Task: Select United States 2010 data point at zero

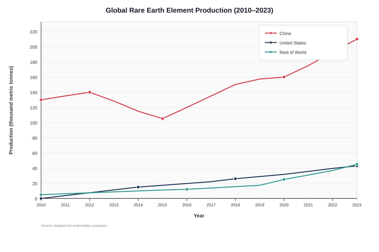Action: (x=41, y=198)
